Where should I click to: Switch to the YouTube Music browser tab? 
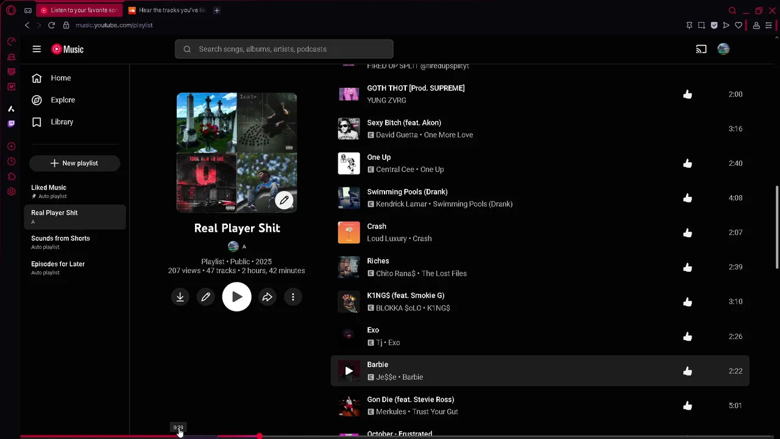pos(79,10)
